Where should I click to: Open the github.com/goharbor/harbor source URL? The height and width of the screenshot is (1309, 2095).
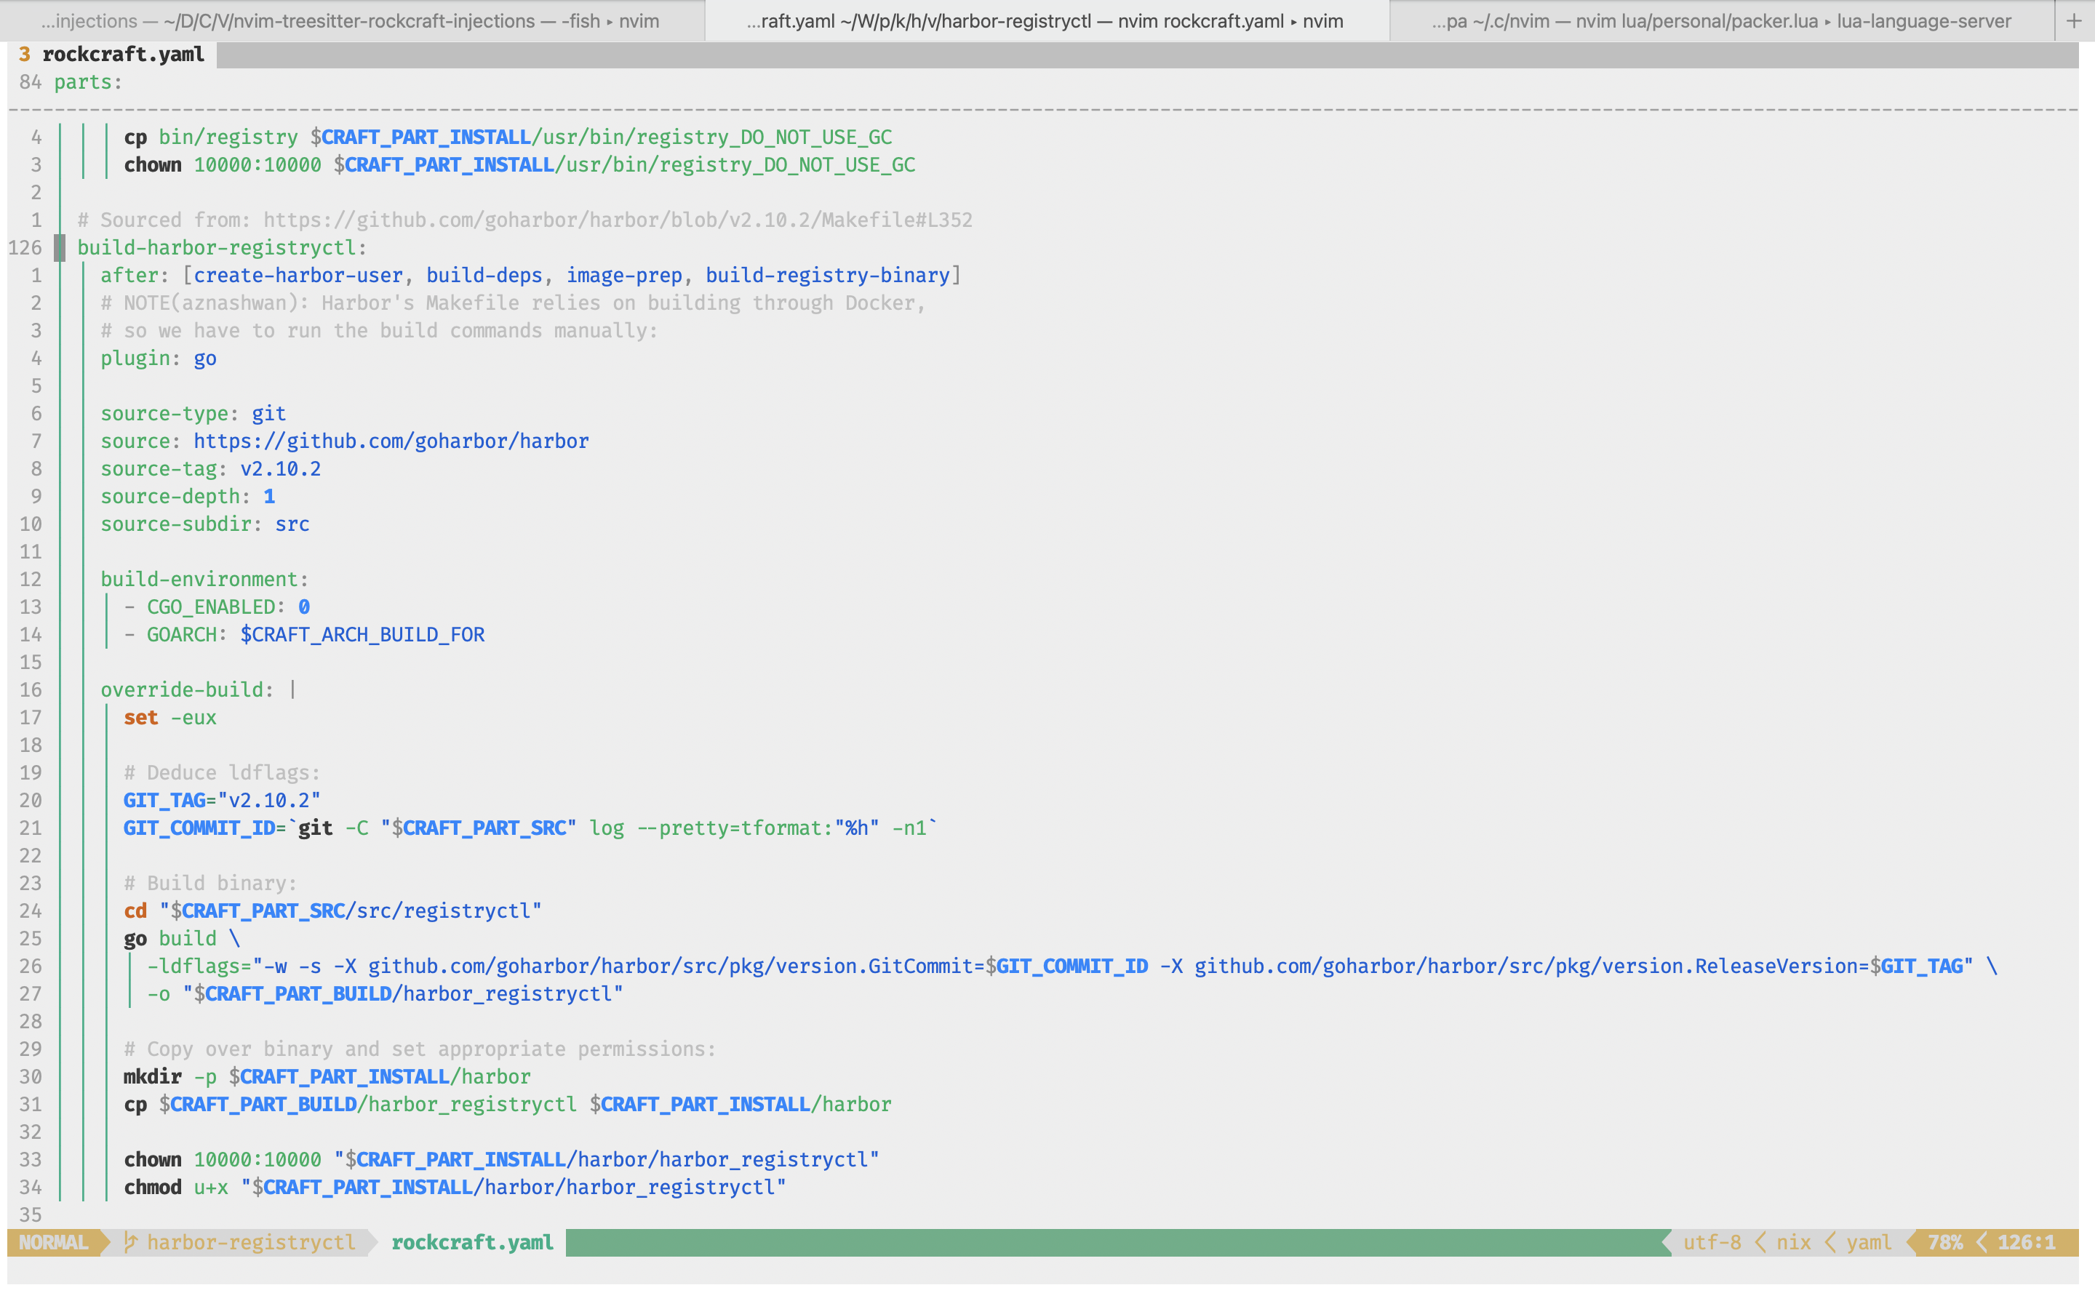click(x=391, y=441)
